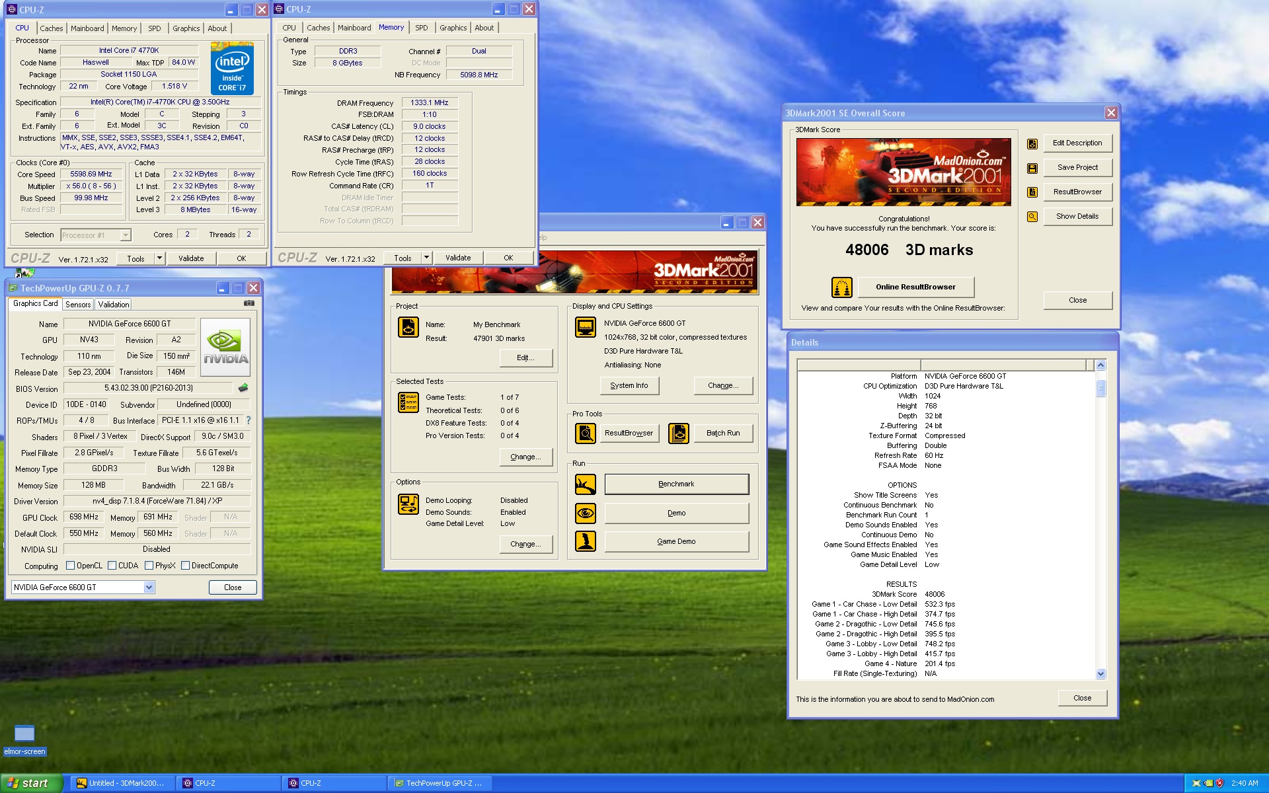Viewport: 1269px width, 793px height.
Task: Click the ResultBrowser icon in Overall Score window
Action: click(x=1032, y=192)
